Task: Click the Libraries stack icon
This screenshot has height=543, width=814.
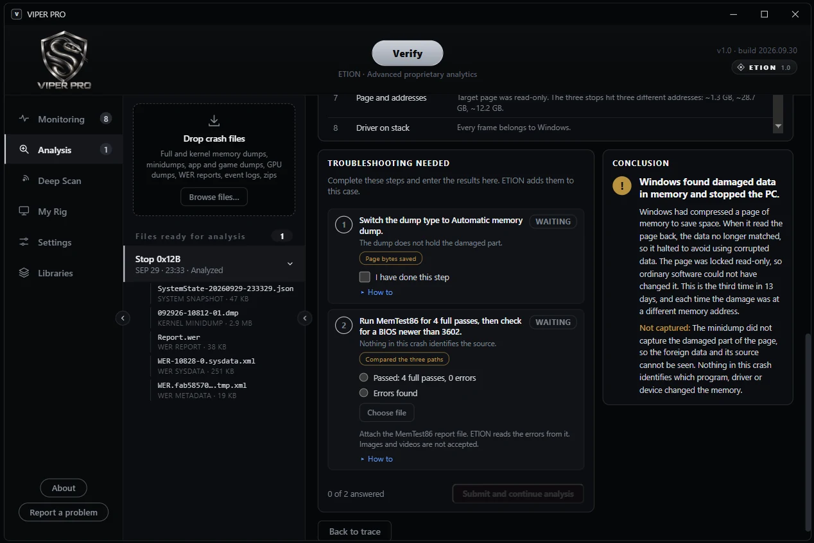Action: pyautogui.click(x=24, y=272)
